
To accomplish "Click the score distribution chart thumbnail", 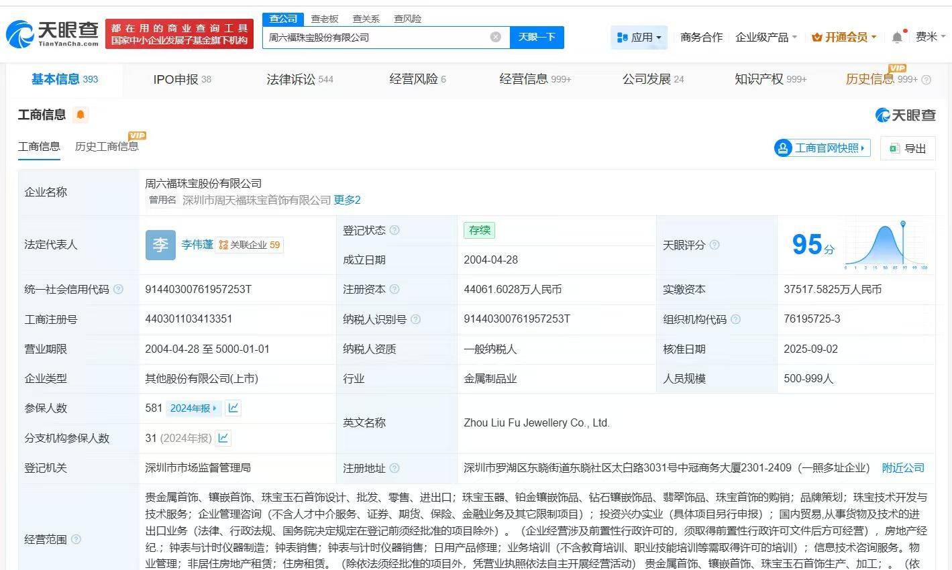I will point(886,245).
